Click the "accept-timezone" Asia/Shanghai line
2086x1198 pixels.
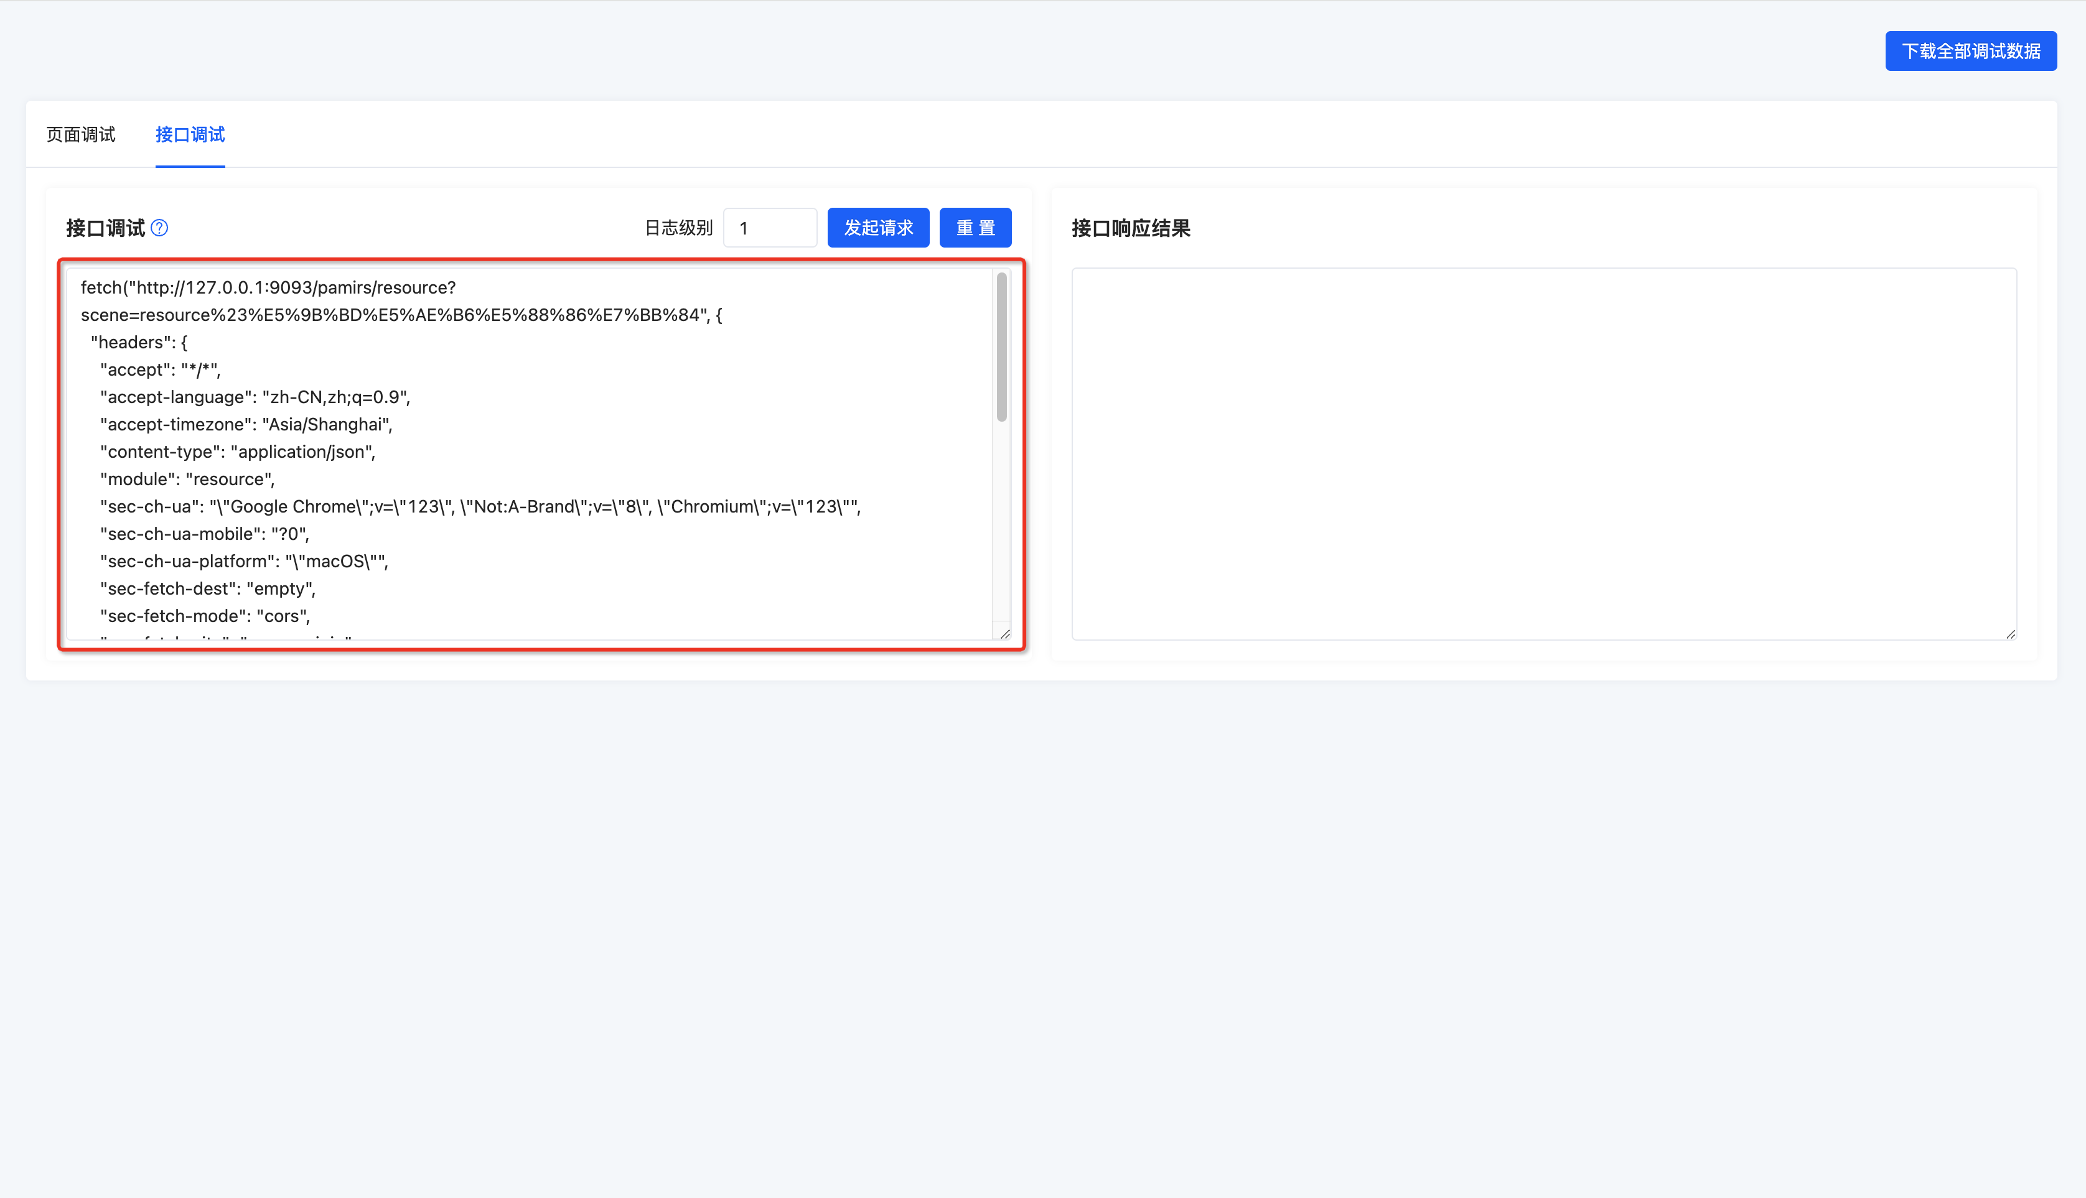click(x=245, y=425)
